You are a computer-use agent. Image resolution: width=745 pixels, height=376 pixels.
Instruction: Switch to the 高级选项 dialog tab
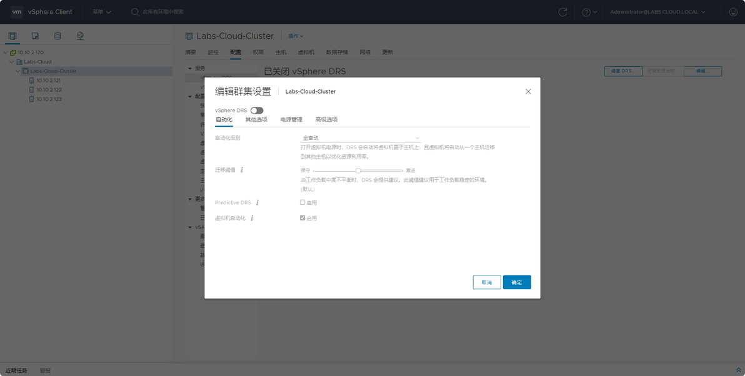tap(326, 120)
